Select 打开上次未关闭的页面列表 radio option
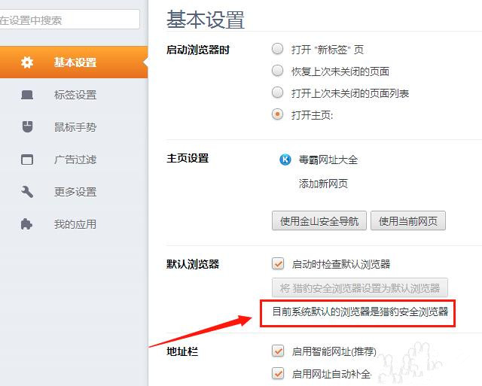Image resolution: width=482 pixels, height=386 pixels. [278, 93]
